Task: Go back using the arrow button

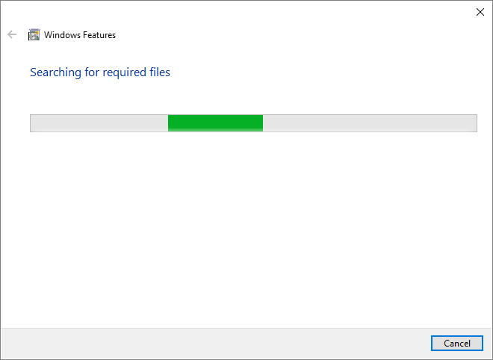Action: [12, 34]
